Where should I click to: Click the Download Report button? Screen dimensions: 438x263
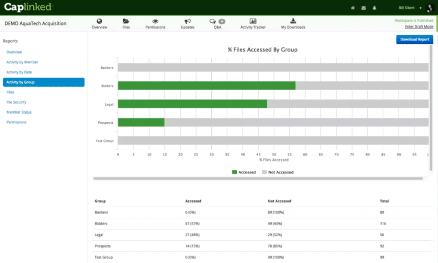[414, 39]
